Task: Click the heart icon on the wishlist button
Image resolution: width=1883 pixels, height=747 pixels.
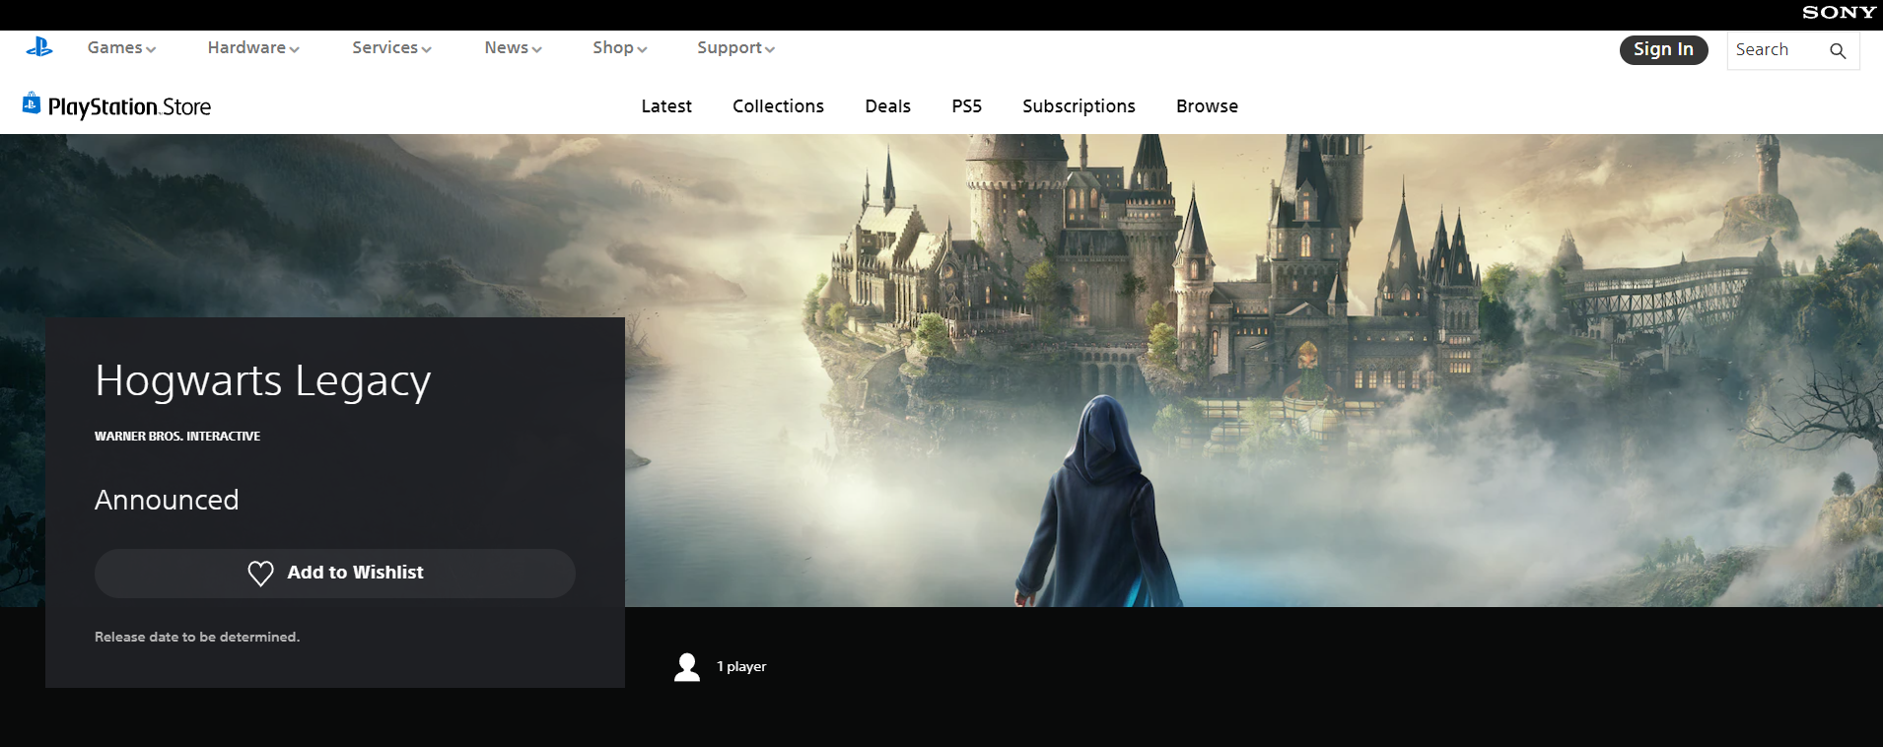Action: pyautogui.click(x=260, y=574)
